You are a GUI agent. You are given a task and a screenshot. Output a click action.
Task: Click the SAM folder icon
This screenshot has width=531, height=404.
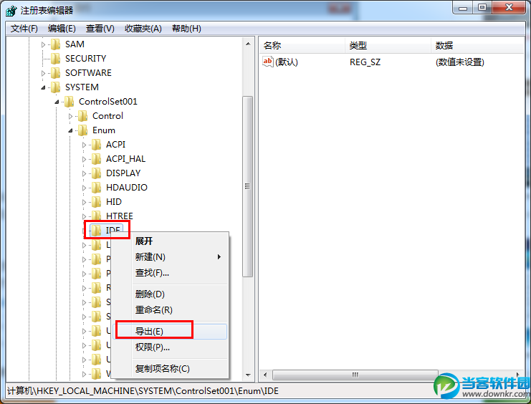point(56,44)
